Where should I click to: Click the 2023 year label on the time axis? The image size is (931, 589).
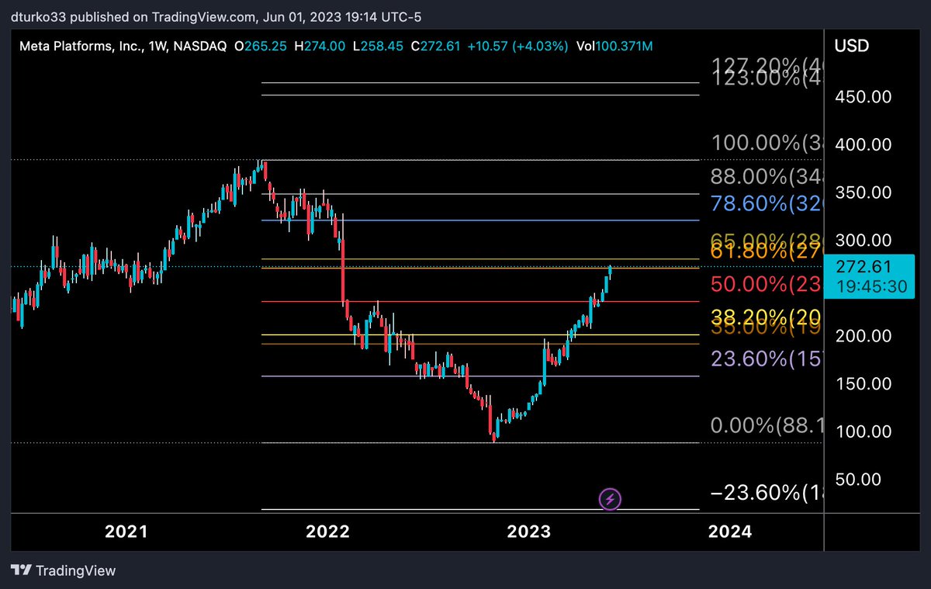pos(529,532)
